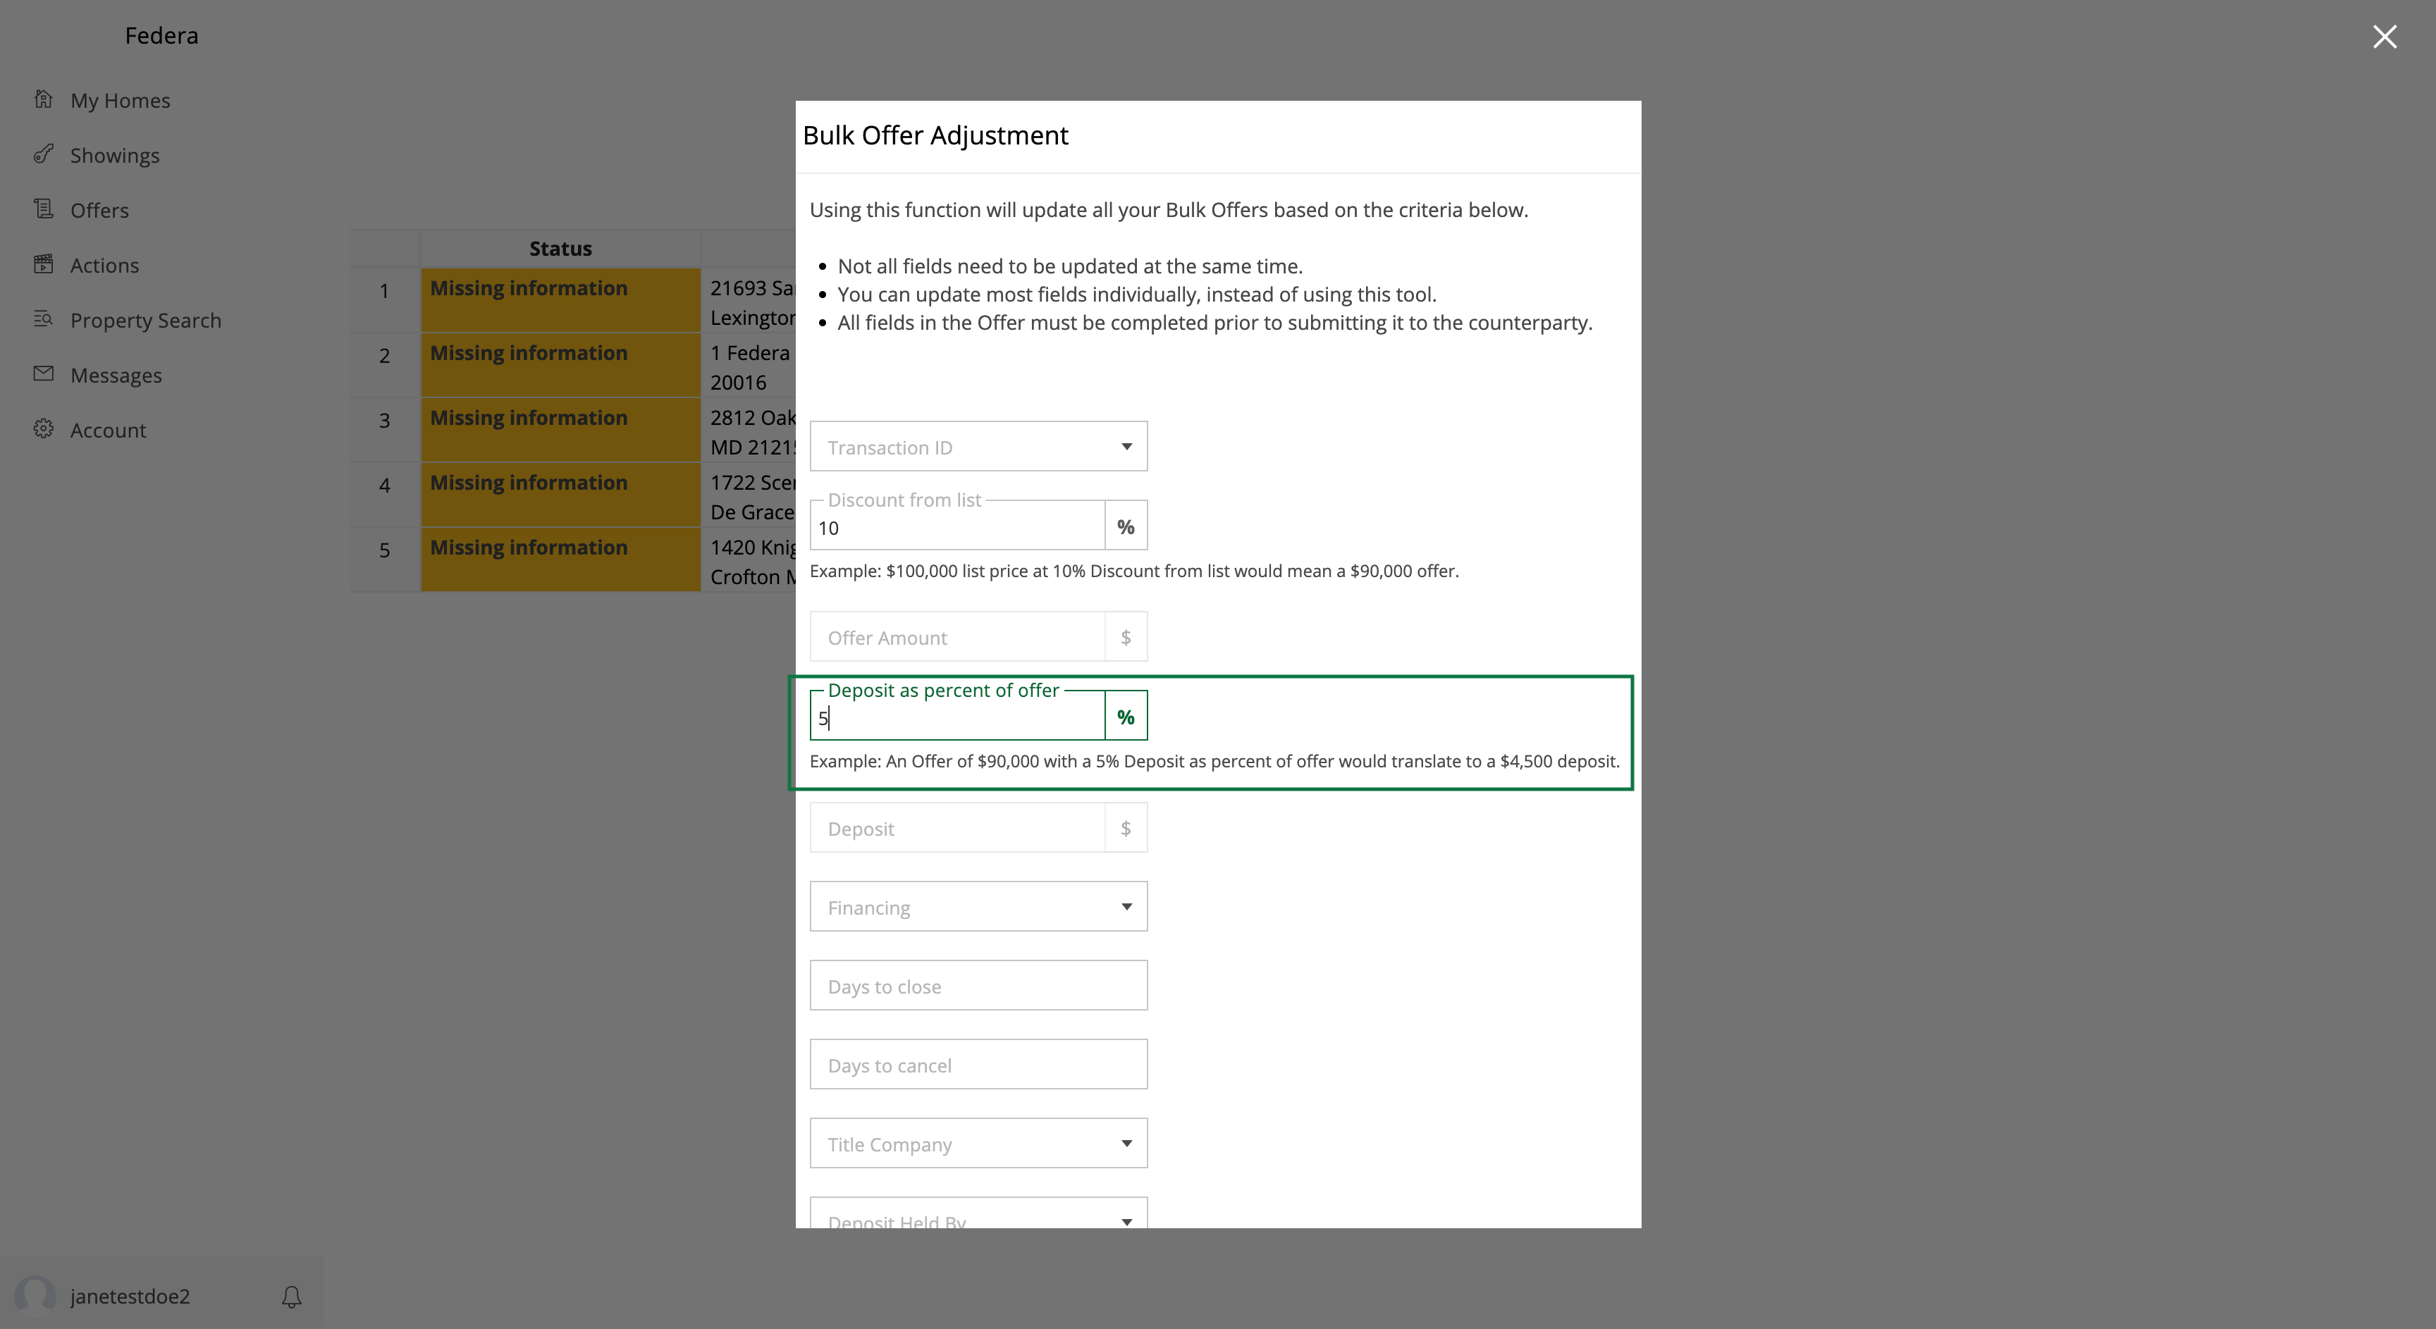This screenshot has height=1329, width=2436.
Task: Click the Days to close field
Action: pos(979,986)
